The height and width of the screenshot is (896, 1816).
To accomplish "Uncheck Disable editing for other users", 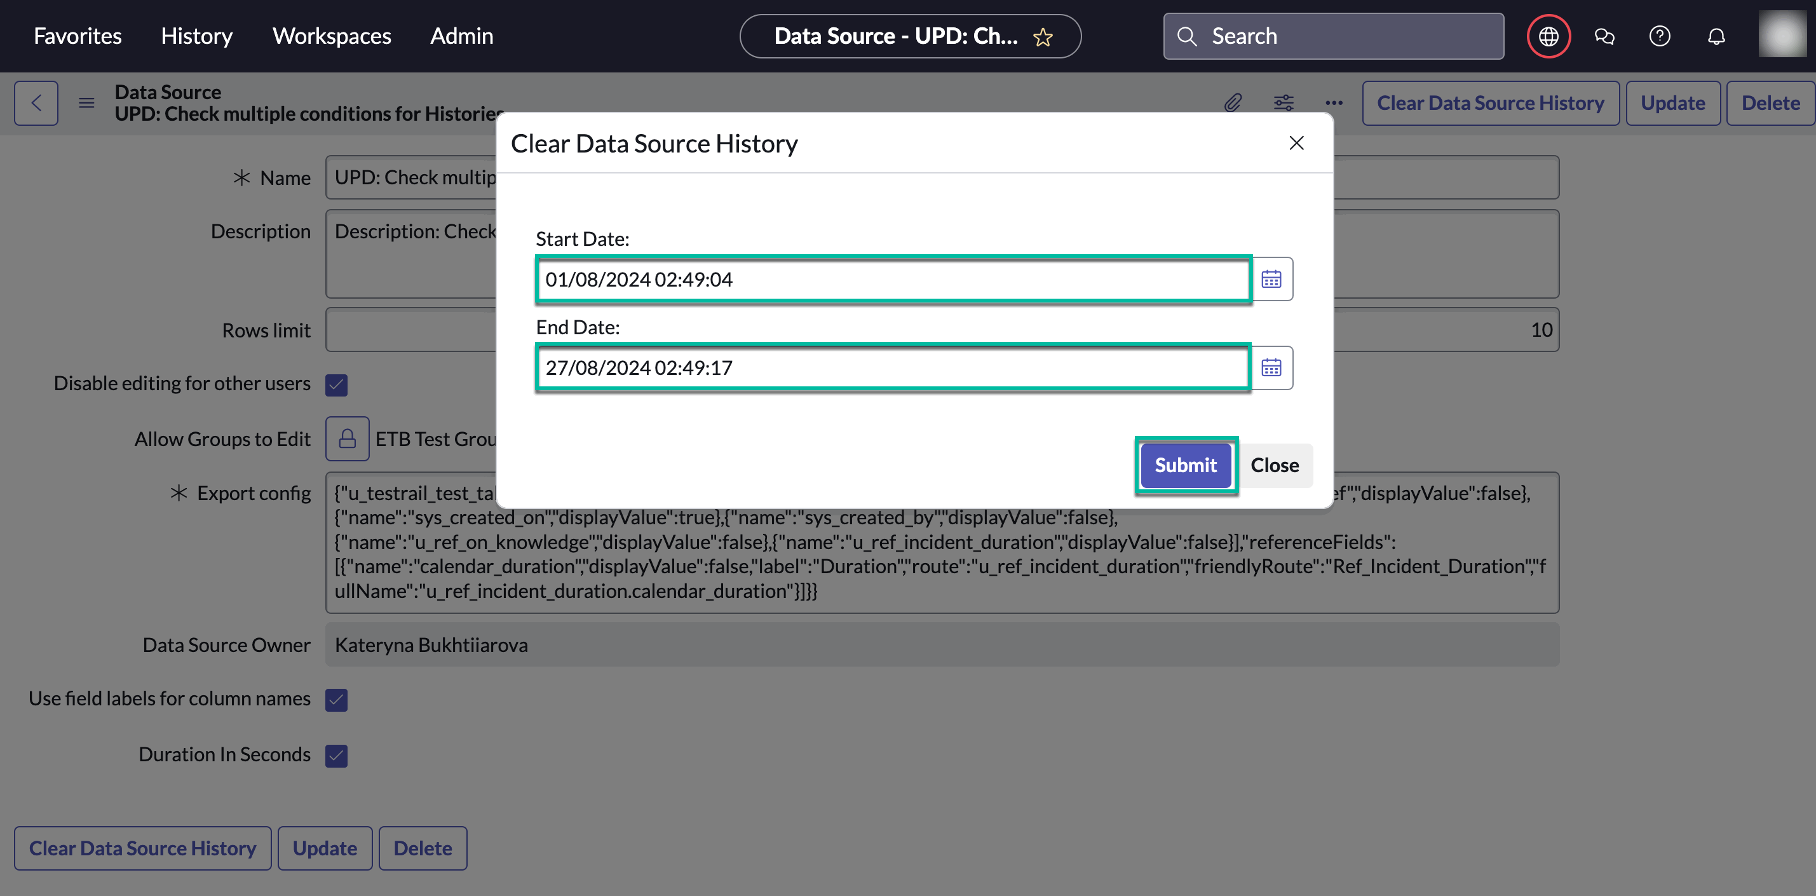I will click(337, 385).
